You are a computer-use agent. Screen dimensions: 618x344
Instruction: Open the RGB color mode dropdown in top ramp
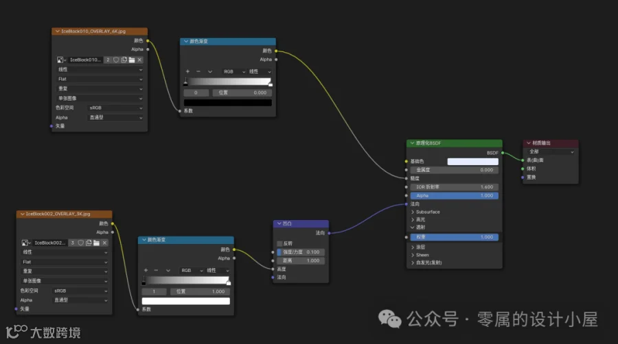pos(234,71)
